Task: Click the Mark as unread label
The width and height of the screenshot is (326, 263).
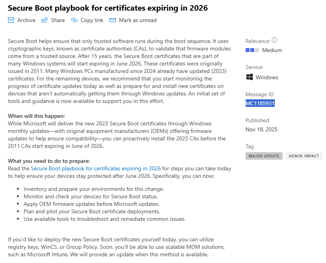Action: pyautogui.click(x=138, y=20)
